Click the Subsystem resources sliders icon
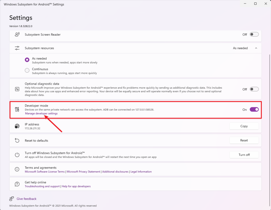Image resolution: width=271 pixels, height=210 pixels. [x=17, y=48]
